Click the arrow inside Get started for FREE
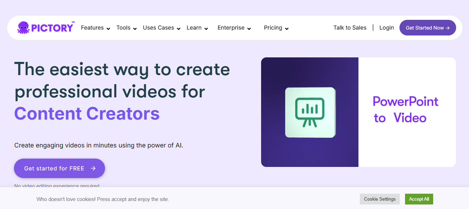 pos(93,168)
